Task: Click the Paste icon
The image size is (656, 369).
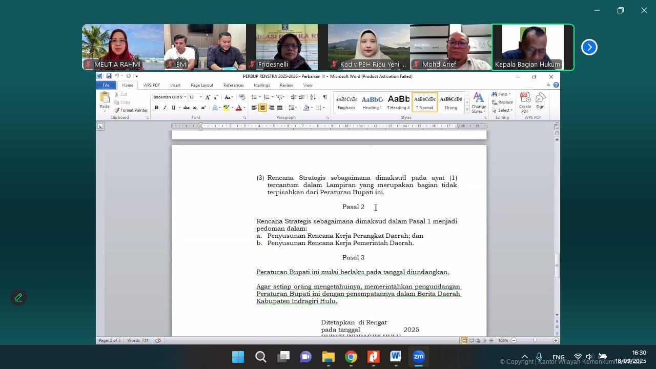Action: [105, 101]
